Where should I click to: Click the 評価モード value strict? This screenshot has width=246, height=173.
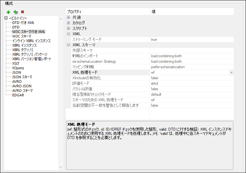(155, 83)
